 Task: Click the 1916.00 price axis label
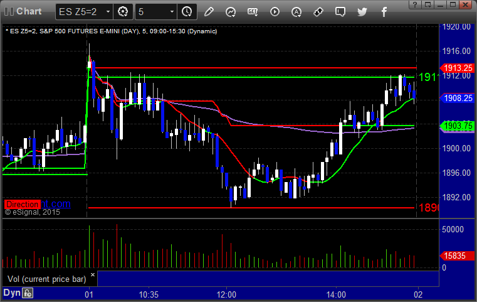pos(456,51)
